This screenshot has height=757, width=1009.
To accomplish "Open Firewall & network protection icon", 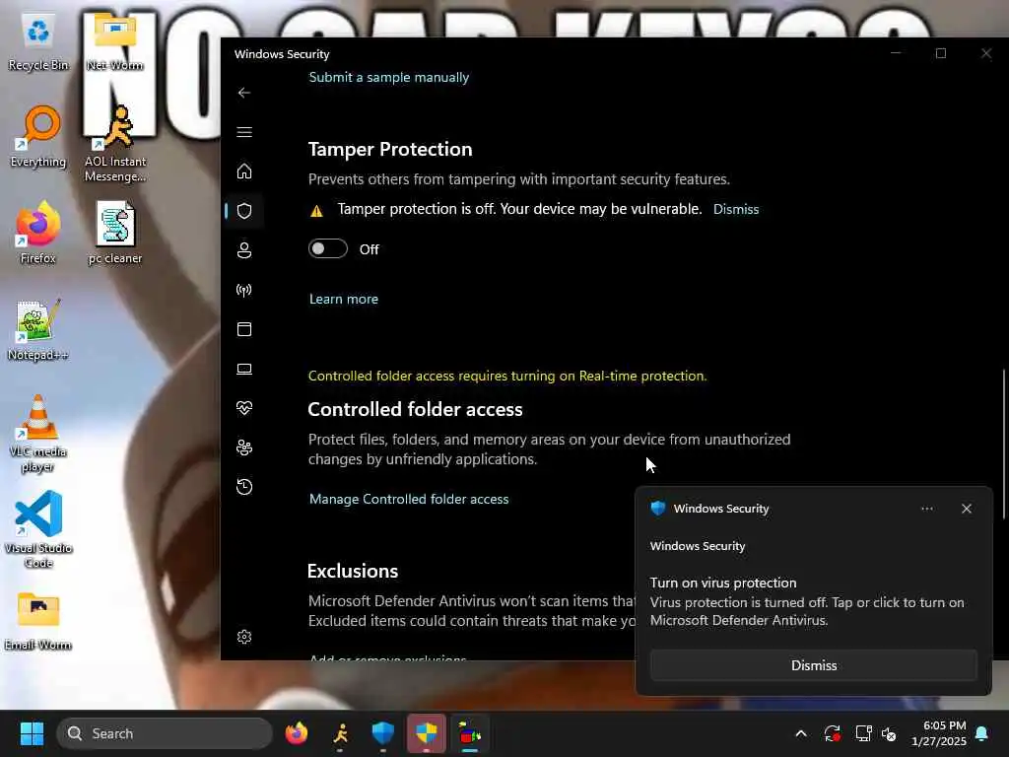I will click(244, 290).
